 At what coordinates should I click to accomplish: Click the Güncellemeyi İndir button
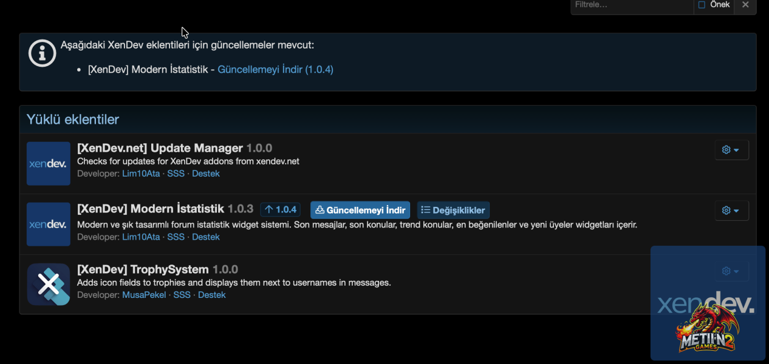pos(360,210)
